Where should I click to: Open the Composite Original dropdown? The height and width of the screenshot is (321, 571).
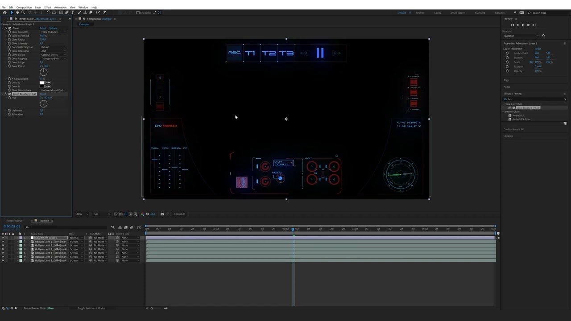pos(53,47)
